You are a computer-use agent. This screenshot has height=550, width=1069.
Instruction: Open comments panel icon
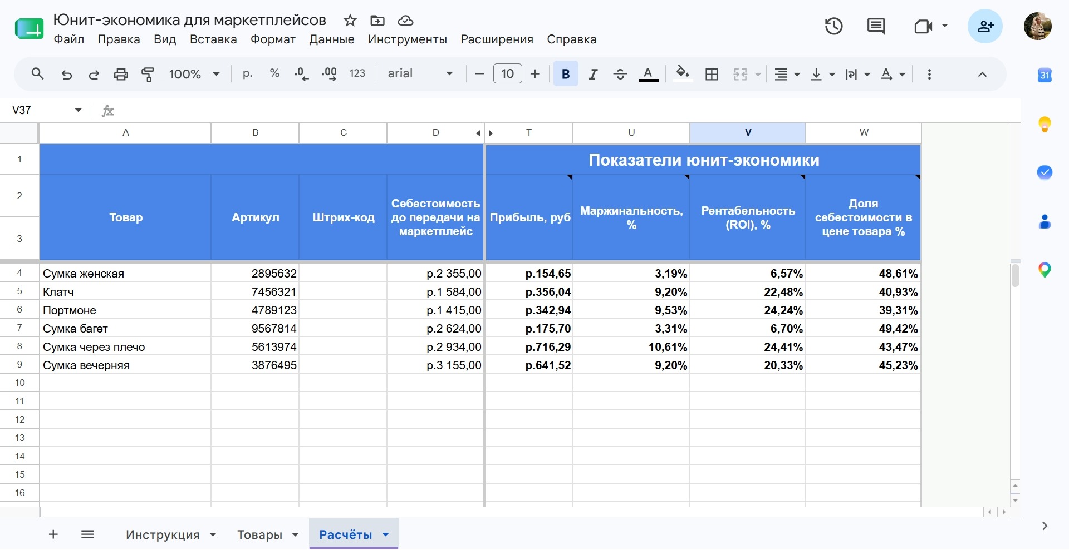click(876, 26)
